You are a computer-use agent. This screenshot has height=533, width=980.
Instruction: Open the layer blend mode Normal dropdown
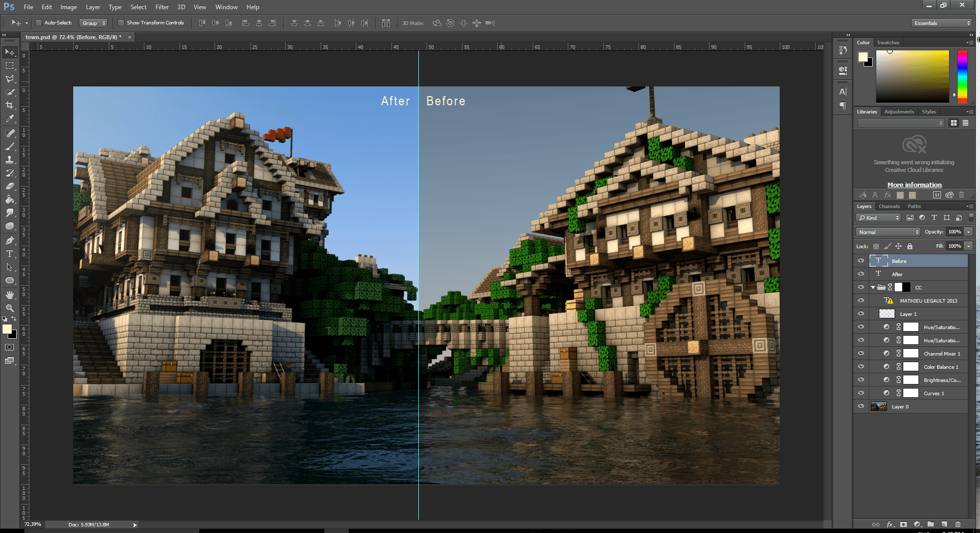point(888,232)
